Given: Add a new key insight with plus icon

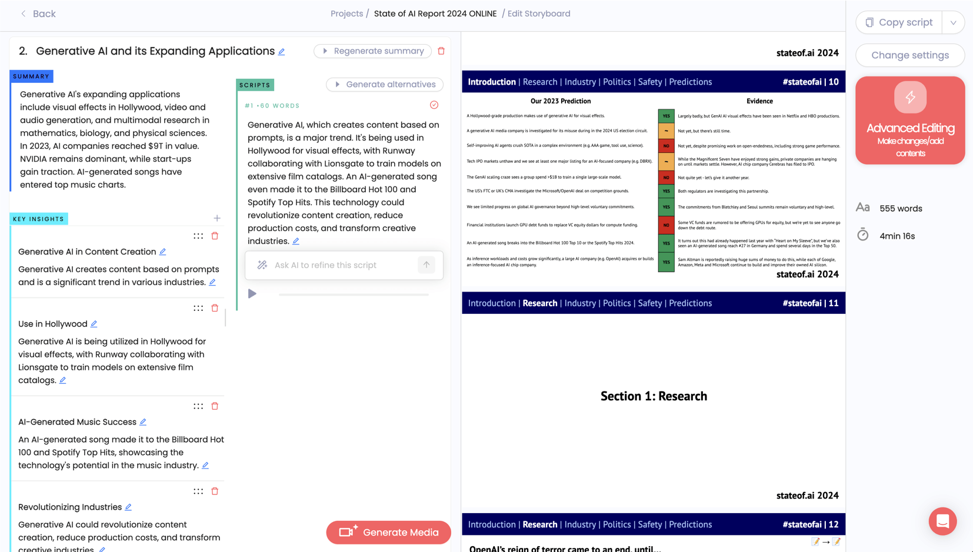Looking at the screenshot, I should pyautogui.click(x=217, y=218).
